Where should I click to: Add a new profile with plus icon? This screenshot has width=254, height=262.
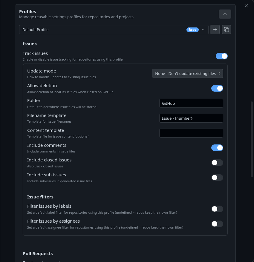215,30
